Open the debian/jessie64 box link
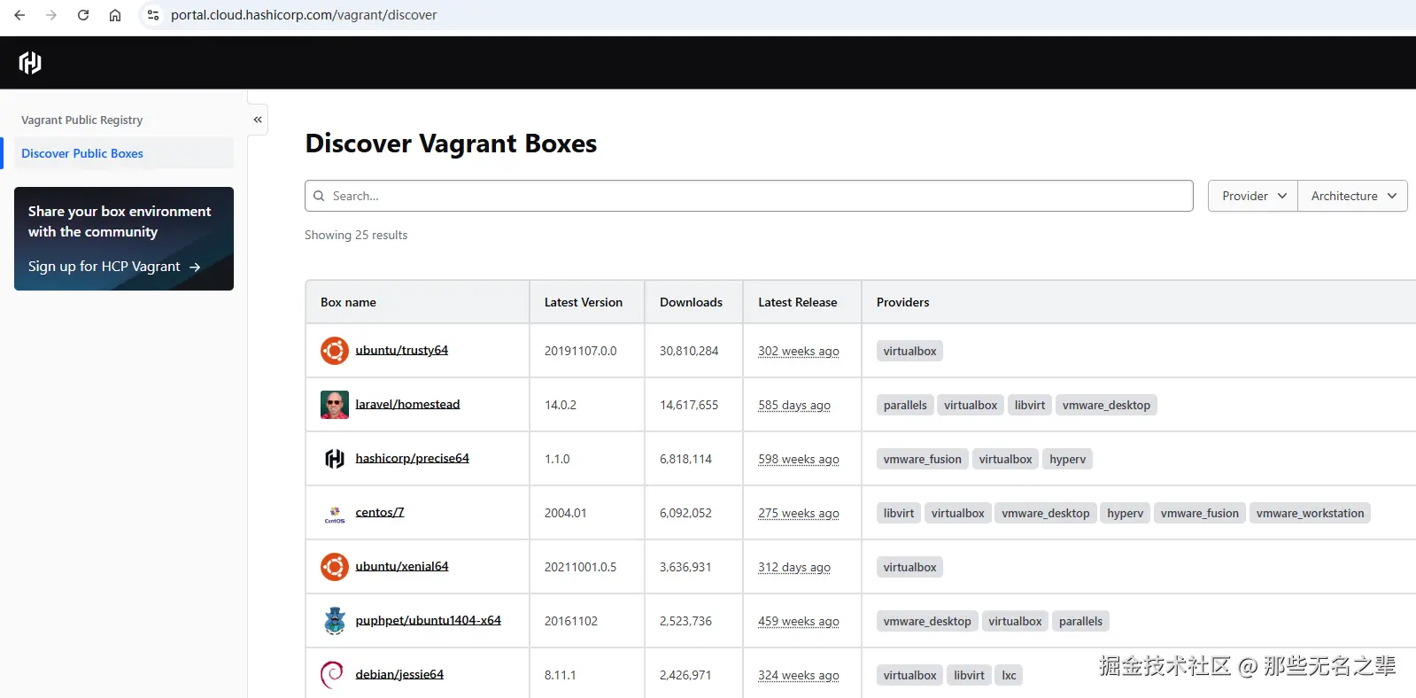 point(399,674)
